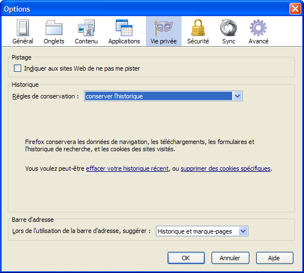Cancel changes with the Annuler button
This screenshot has height=273, width=304.
point(231,258)
